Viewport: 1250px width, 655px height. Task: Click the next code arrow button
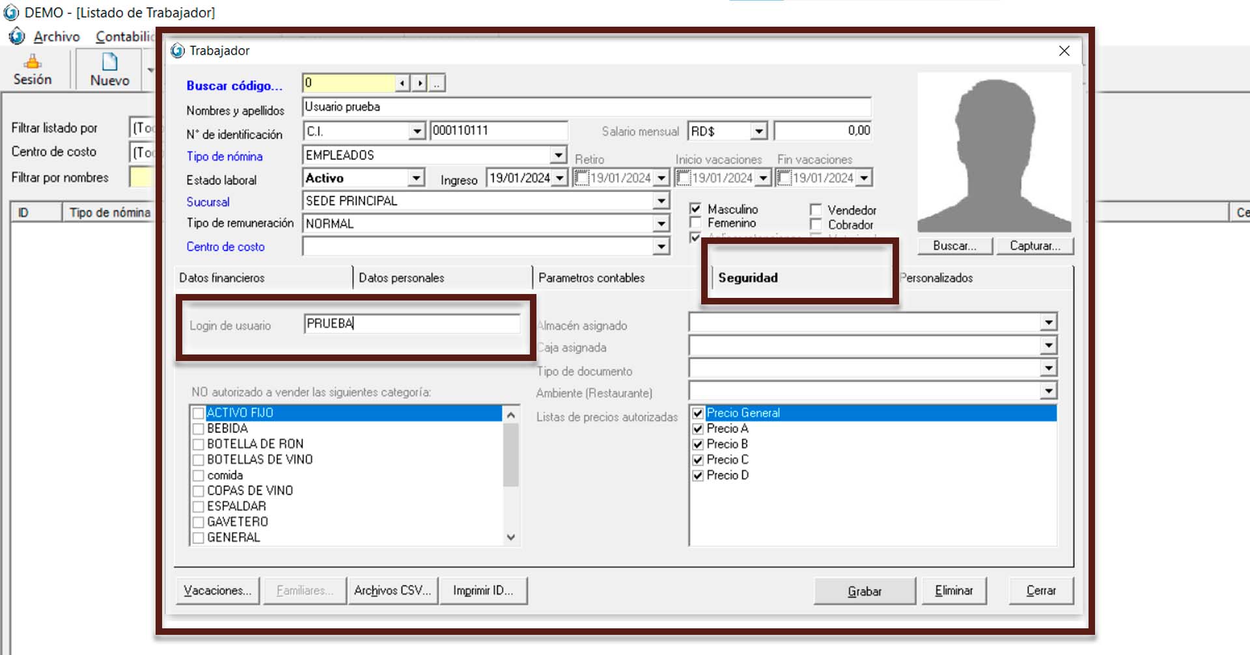(x=420, y=83)
